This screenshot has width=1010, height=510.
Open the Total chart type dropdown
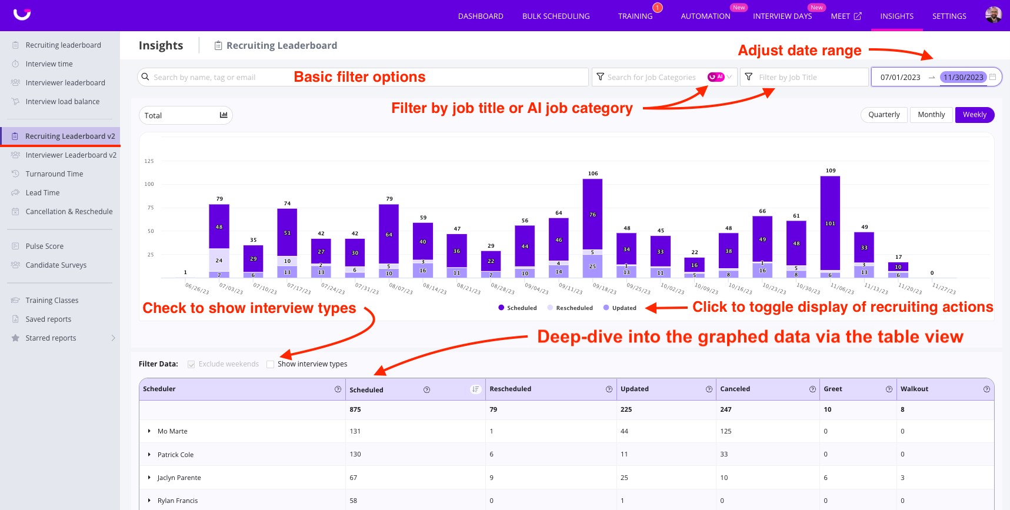click(186, 115)
